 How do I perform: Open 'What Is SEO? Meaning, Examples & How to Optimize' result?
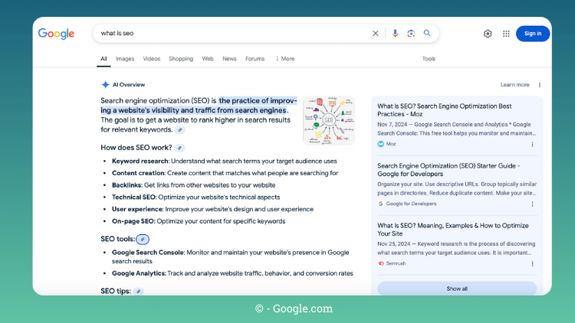tap(453, 230)
